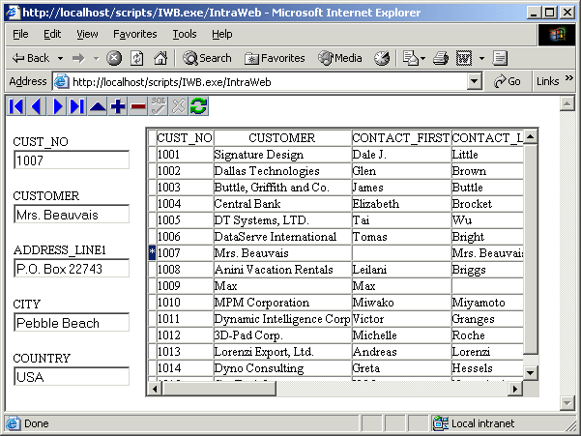Click inside the CUST_NO input field
This screenshot has width=581, height=436.
72,160
